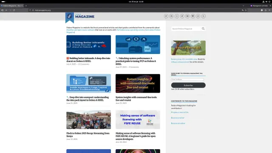Open the power icon in the top bar

pos(269,2)
